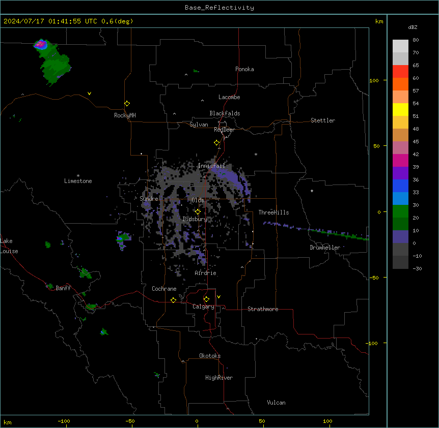This screenshot has height=428, width=439.
Task: Click the Cochrane town label
Action: click(164, 289)
